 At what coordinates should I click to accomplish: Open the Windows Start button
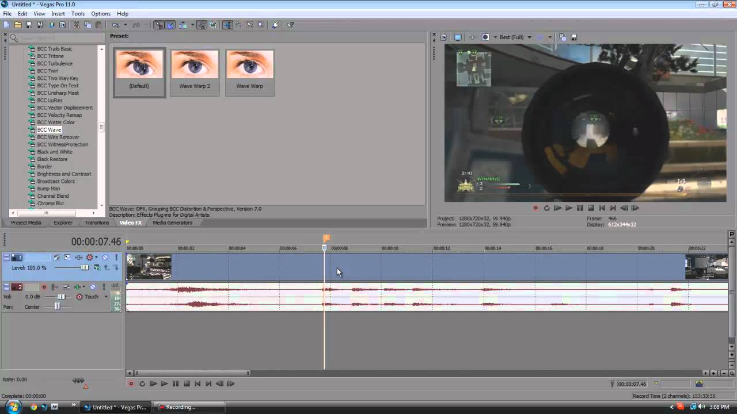(x=12, y=407)
